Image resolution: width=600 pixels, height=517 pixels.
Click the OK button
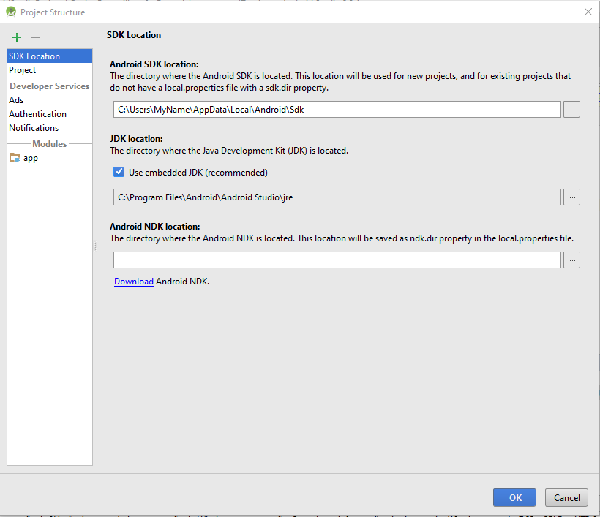(514, 497)
